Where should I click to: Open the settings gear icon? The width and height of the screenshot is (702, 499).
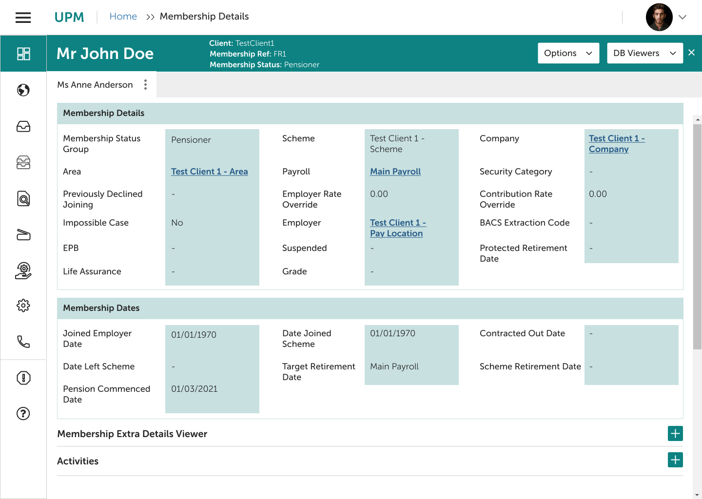pyautogui.click(x=23, y=306)
